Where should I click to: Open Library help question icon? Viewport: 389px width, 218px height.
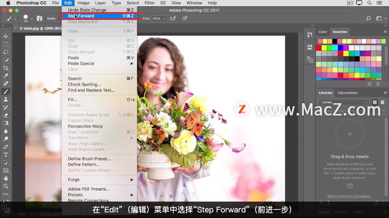point(350,186)
